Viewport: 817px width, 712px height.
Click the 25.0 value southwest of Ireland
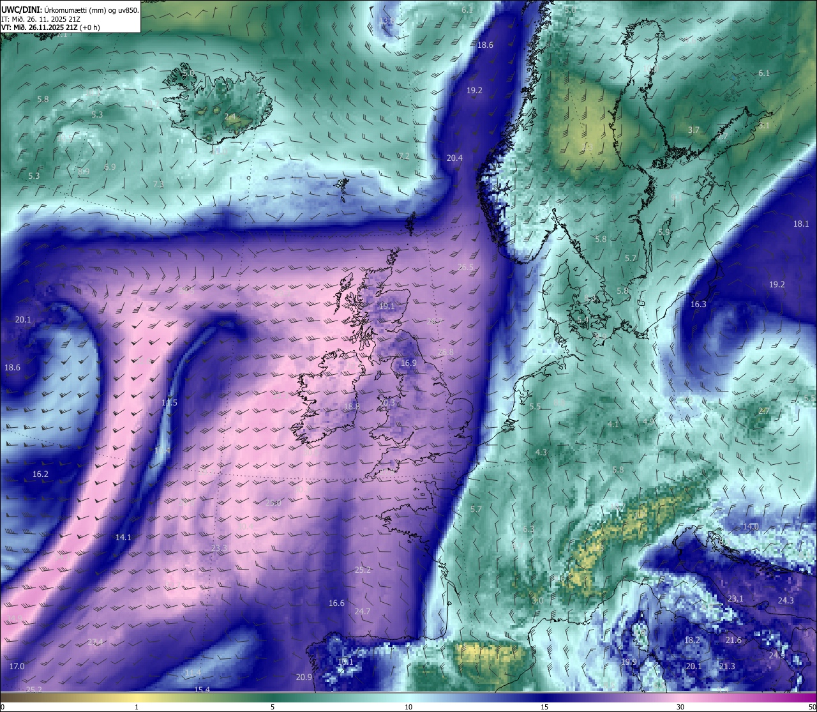pos(273,503)
